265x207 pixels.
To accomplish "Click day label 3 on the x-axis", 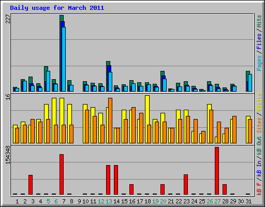I will (x=33, y=201).
